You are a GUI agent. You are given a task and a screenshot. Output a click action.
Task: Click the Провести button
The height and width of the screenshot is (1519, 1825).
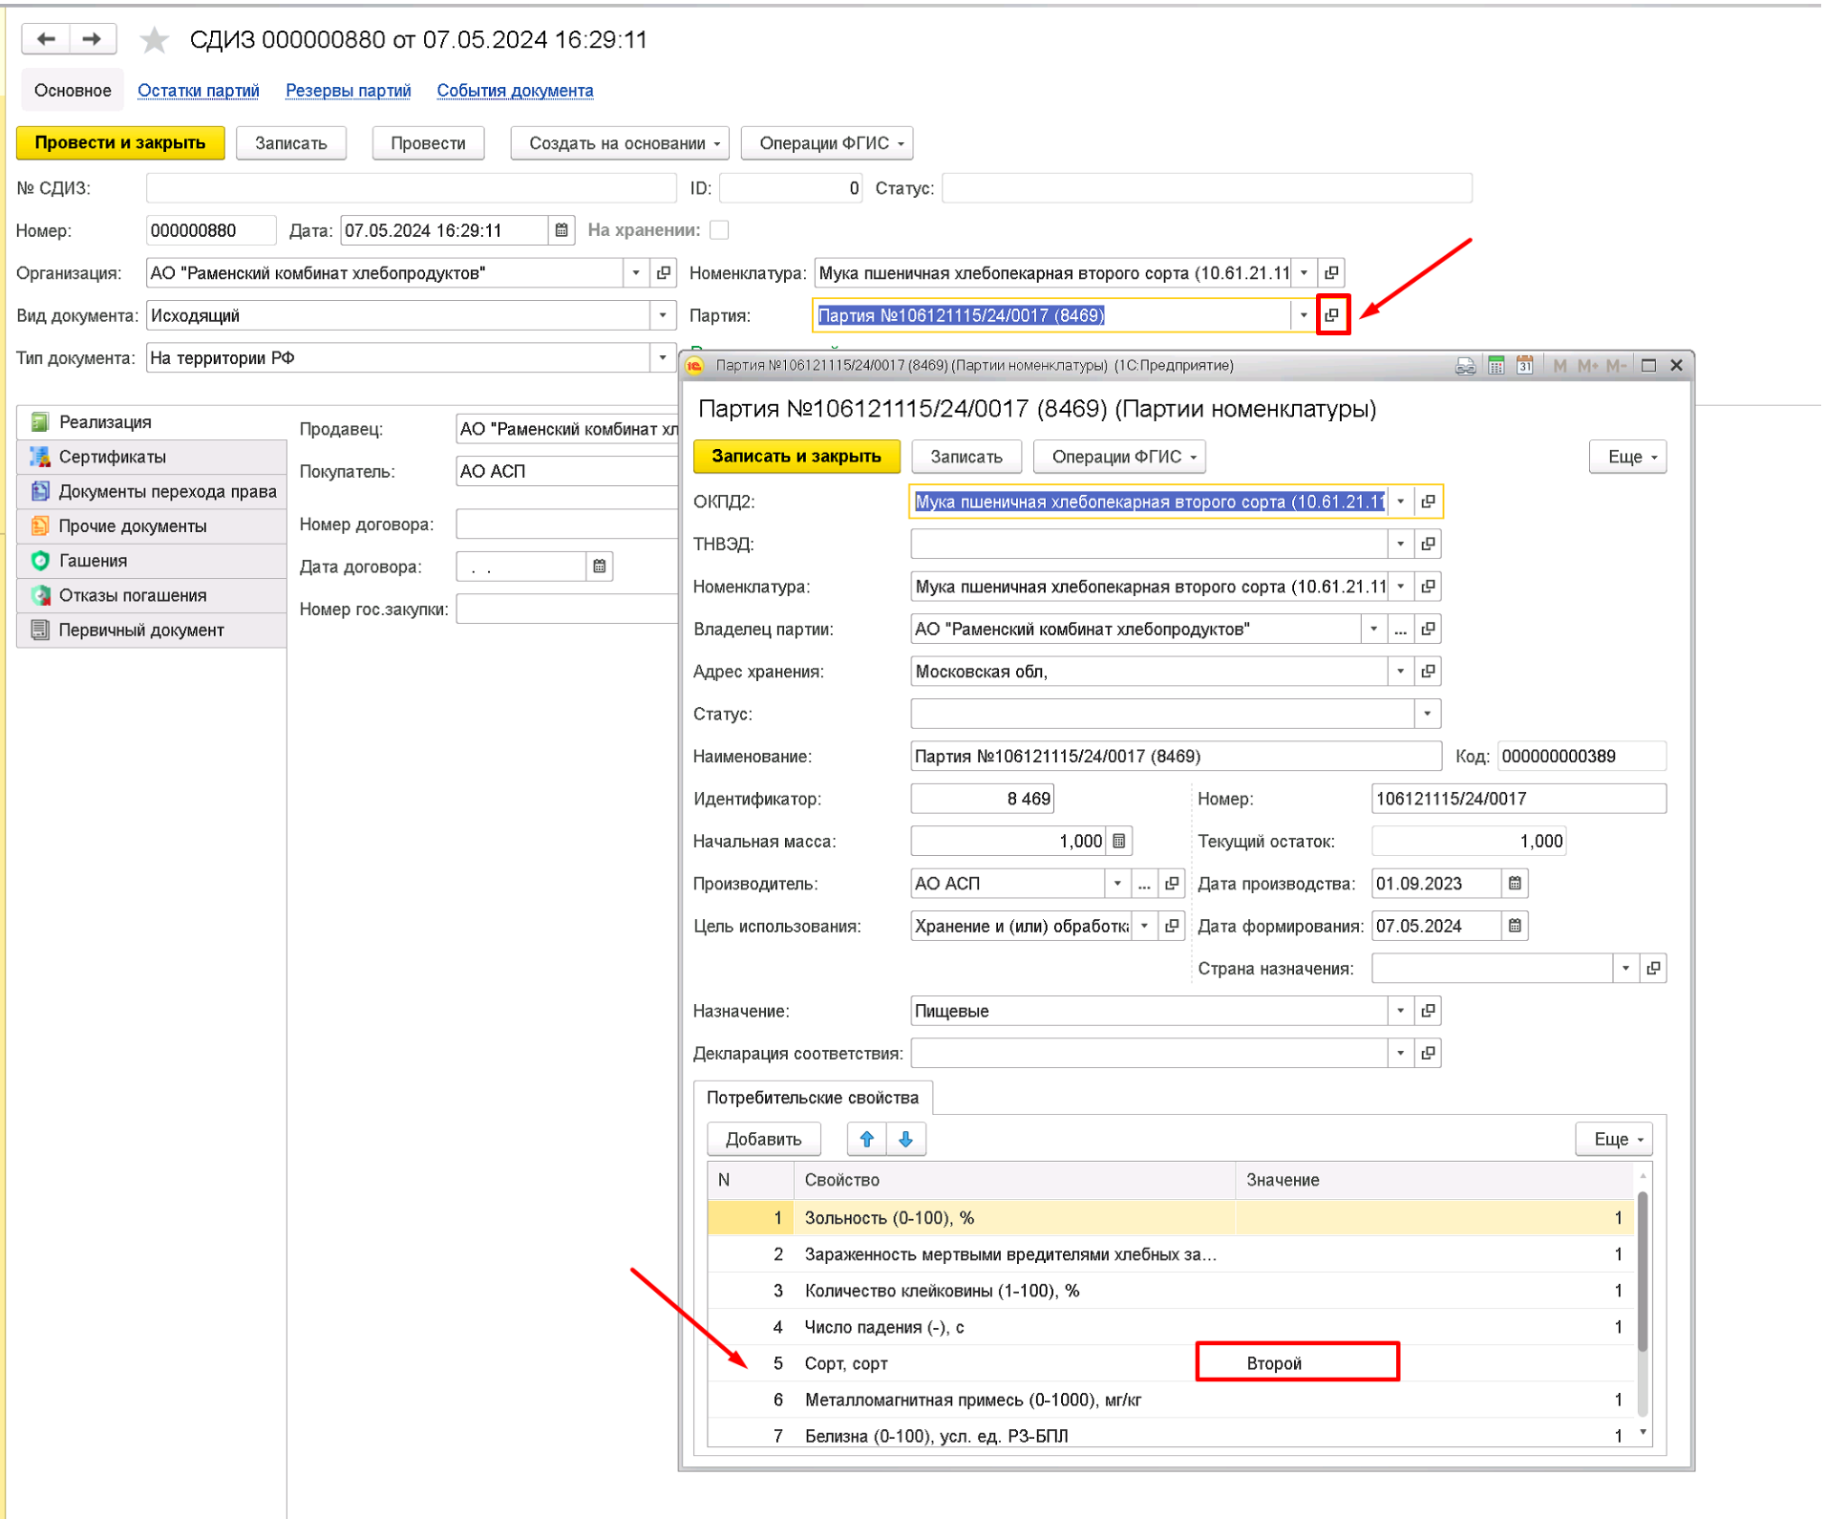[428, 143]
